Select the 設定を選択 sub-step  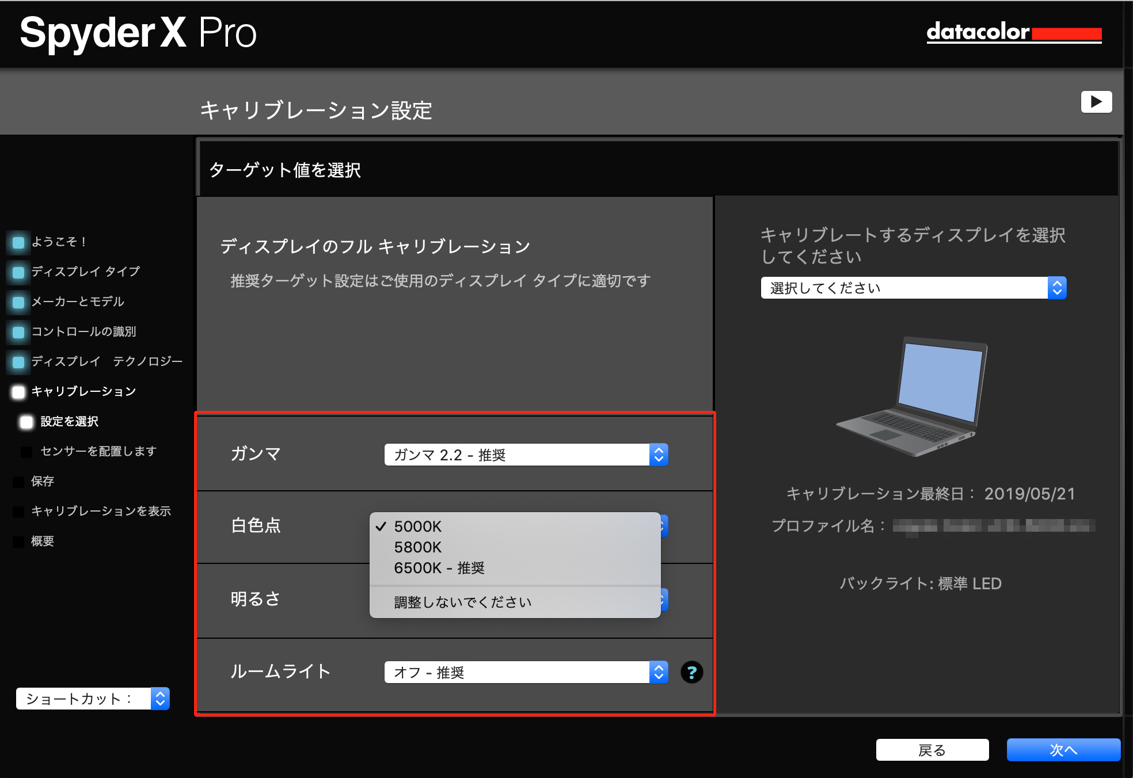pos(59,421)
